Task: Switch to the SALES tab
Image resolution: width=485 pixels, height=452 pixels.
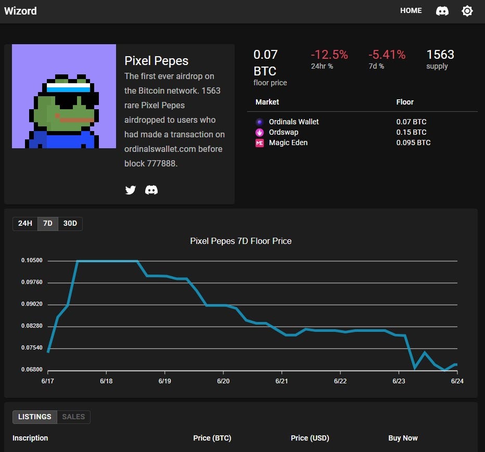Action: 73,417
